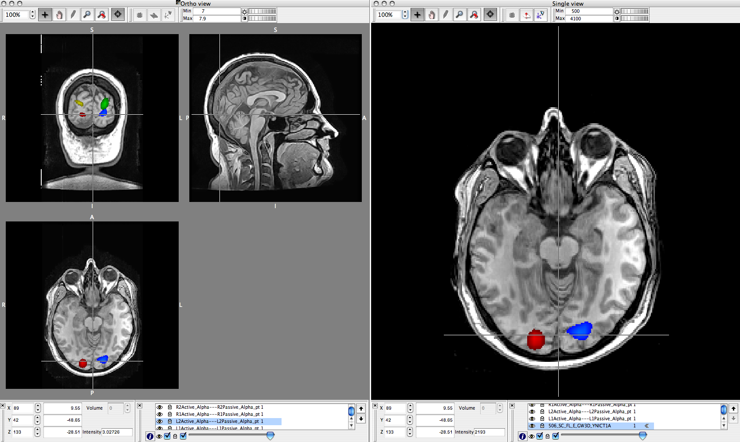
Task: Move selected overlay up in Single view list
Action: tap(733, 408)
